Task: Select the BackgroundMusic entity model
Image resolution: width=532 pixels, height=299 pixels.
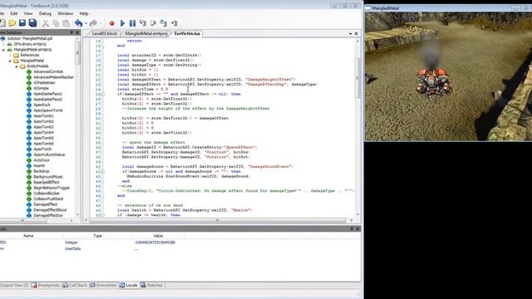Action: coord(48,177)
